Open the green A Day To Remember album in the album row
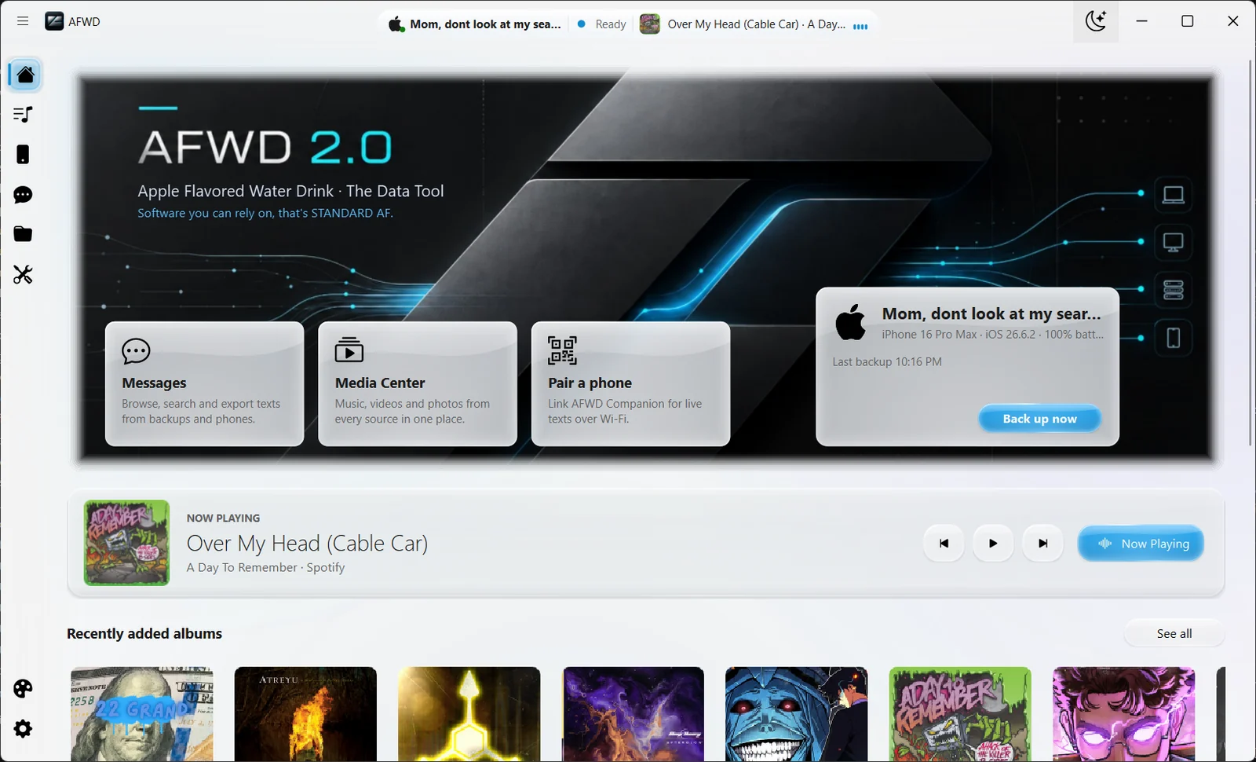 pyautogui.click(x=960, y=714)
